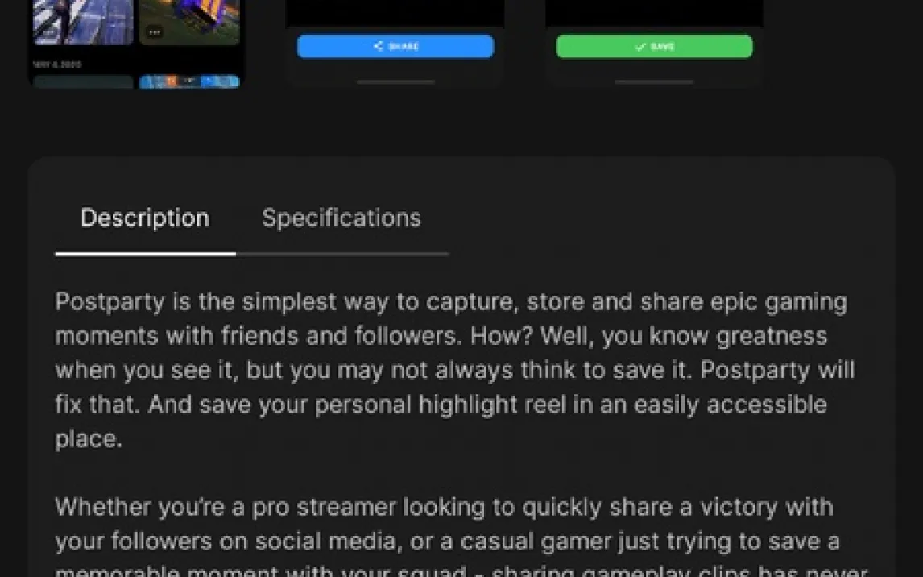
Task: Click the blue SHARE button
Action: coord(395,47)
